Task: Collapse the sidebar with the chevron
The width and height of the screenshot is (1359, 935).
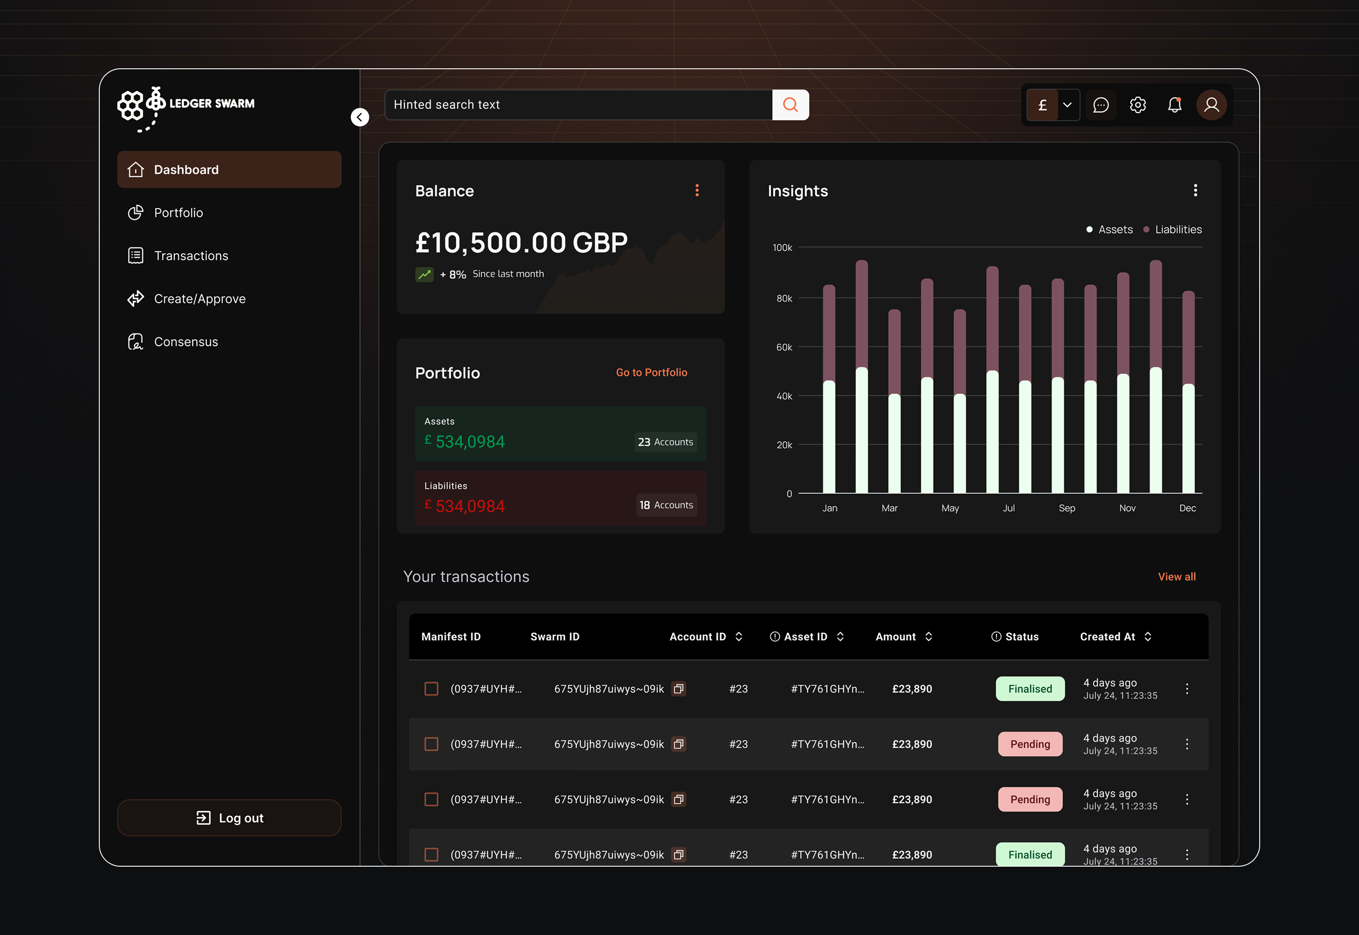Action: pos(360,116)
